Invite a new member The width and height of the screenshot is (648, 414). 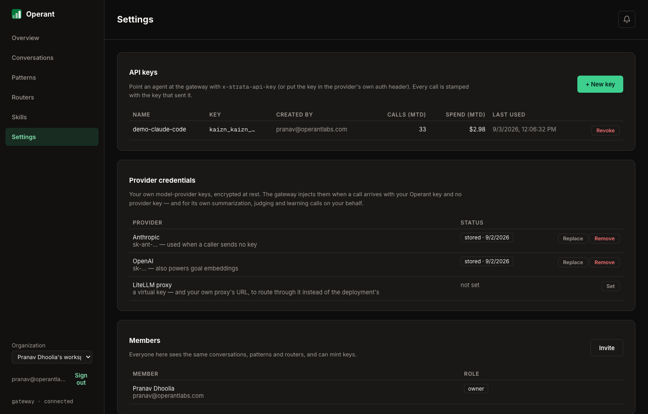[x=607, y=348]
